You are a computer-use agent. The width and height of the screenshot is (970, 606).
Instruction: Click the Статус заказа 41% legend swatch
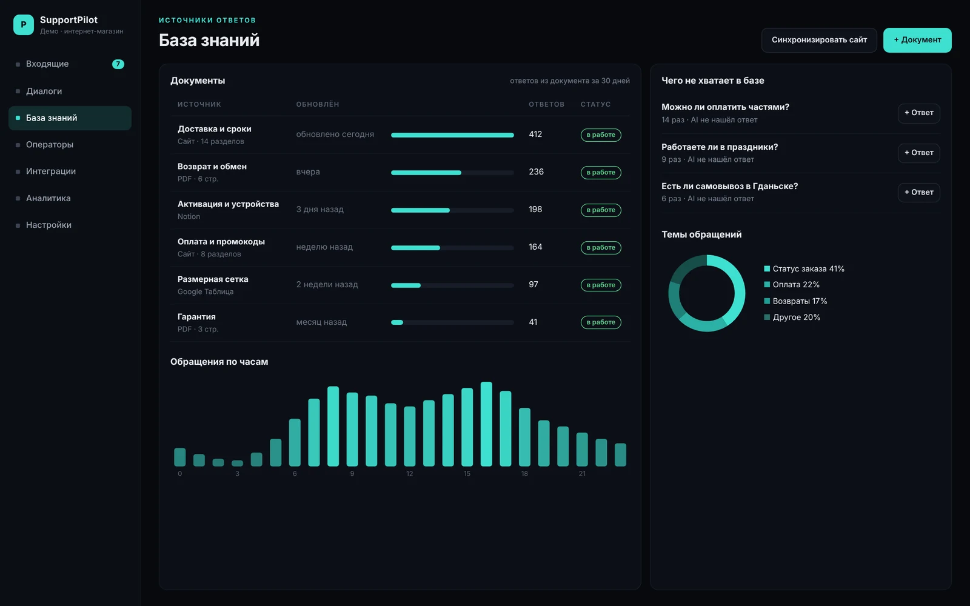(x=767, y=268)
